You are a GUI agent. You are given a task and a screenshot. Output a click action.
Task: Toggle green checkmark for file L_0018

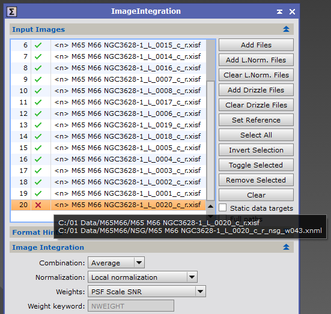pyautogui.click(x=38, y=136)
